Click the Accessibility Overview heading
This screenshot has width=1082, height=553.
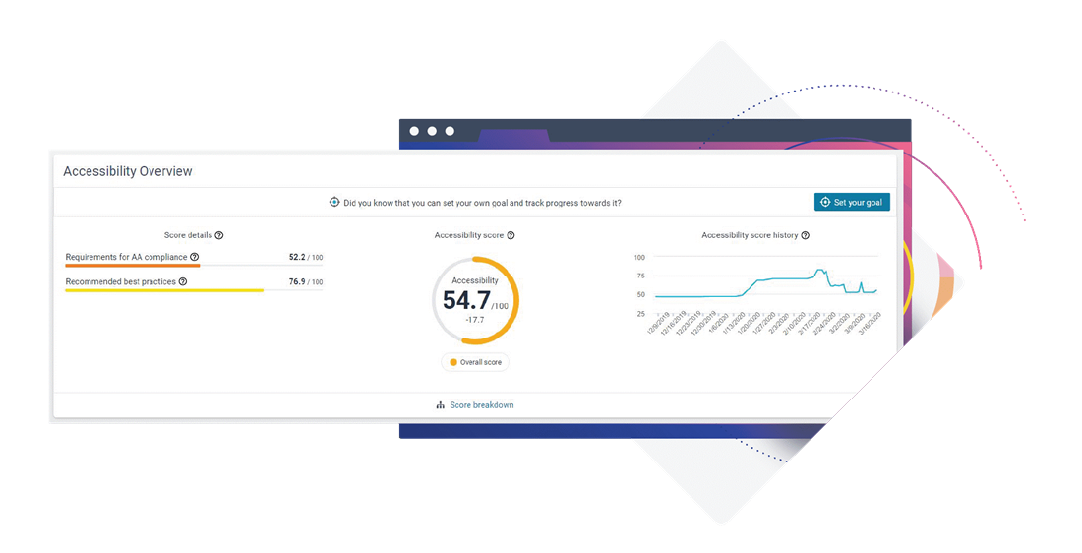coord(128,171)
